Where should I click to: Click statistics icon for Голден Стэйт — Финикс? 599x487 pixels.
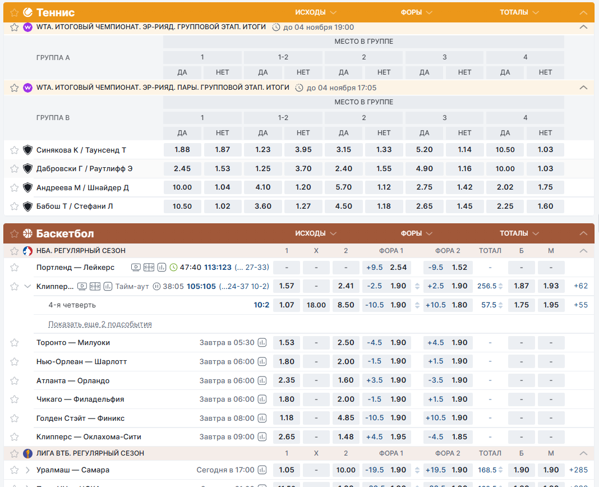coord(262,419)
